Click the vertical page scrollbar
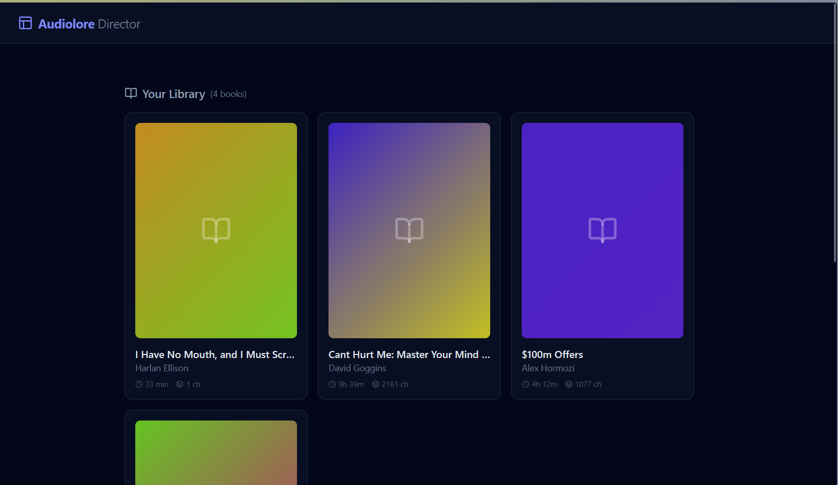 [835, 132]
